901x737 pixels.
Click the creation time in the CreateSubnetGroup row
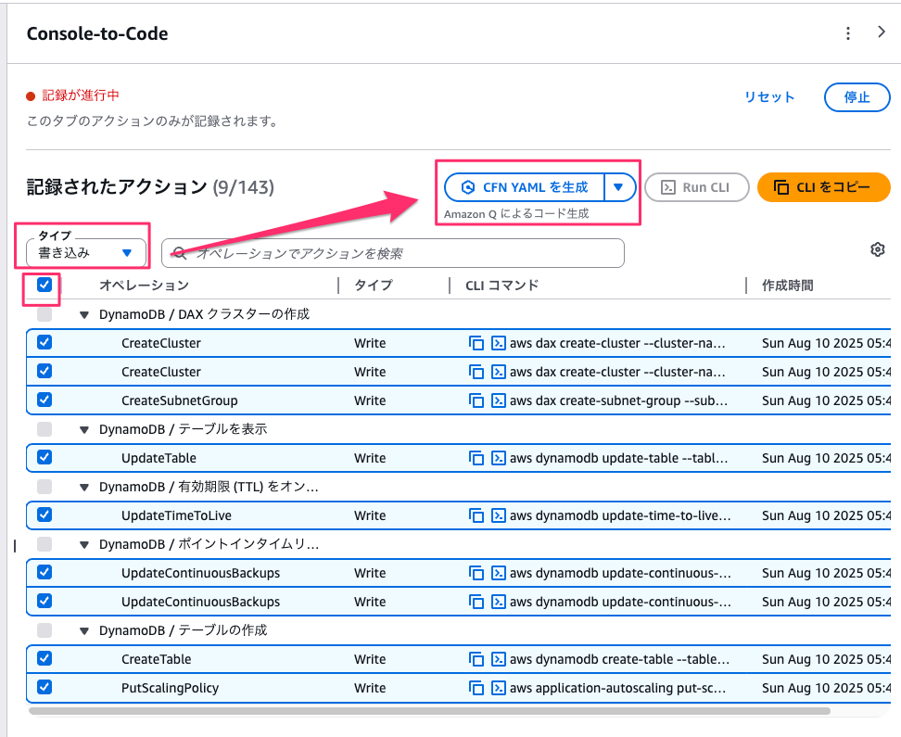(826, 400)
